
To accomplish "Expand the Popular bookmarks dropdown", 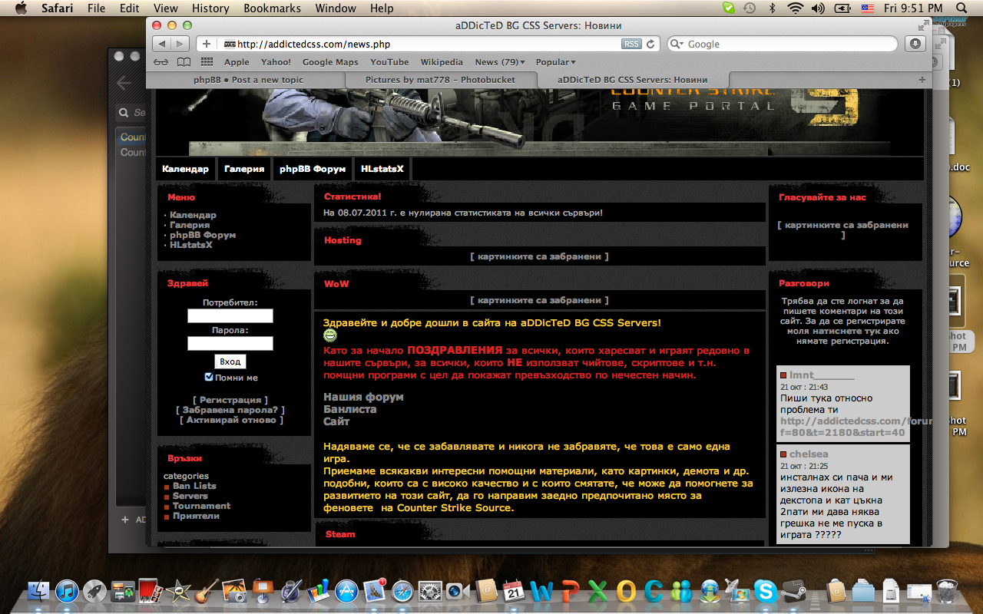I will [554, 61].
